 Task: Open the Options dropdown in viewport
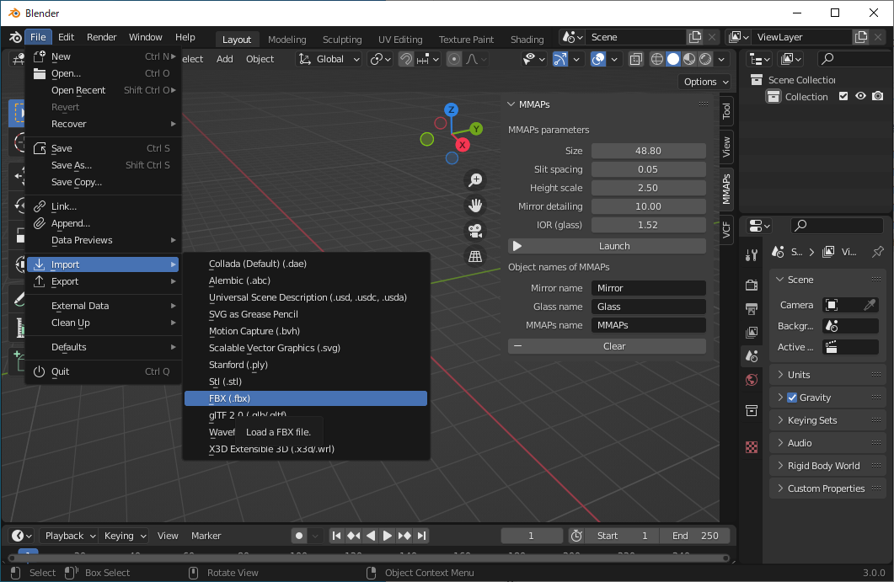tap(706, 82)
